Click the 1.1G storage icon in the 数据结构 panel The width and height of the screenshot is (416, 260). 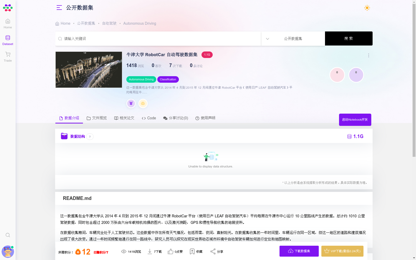click(x=349, y=136)
